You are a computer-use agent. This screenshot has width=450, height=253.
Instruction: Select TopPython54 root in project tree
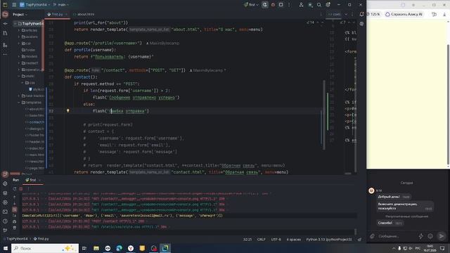30,23
